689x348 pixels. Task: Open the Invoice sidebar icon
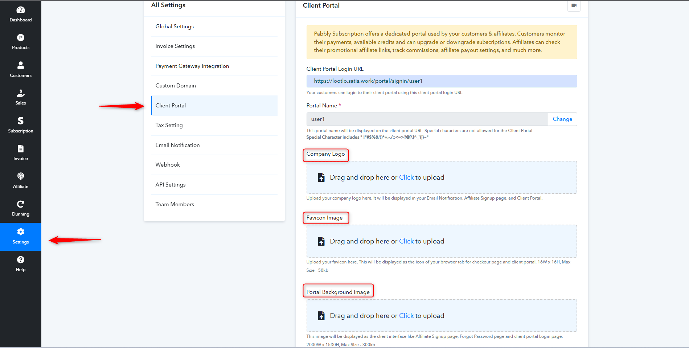tap(21, 148)
